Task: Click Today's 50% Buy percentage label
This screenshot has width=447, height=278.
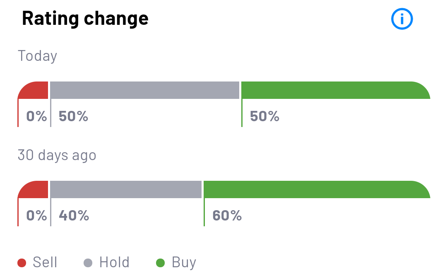Action: [264, 117]
